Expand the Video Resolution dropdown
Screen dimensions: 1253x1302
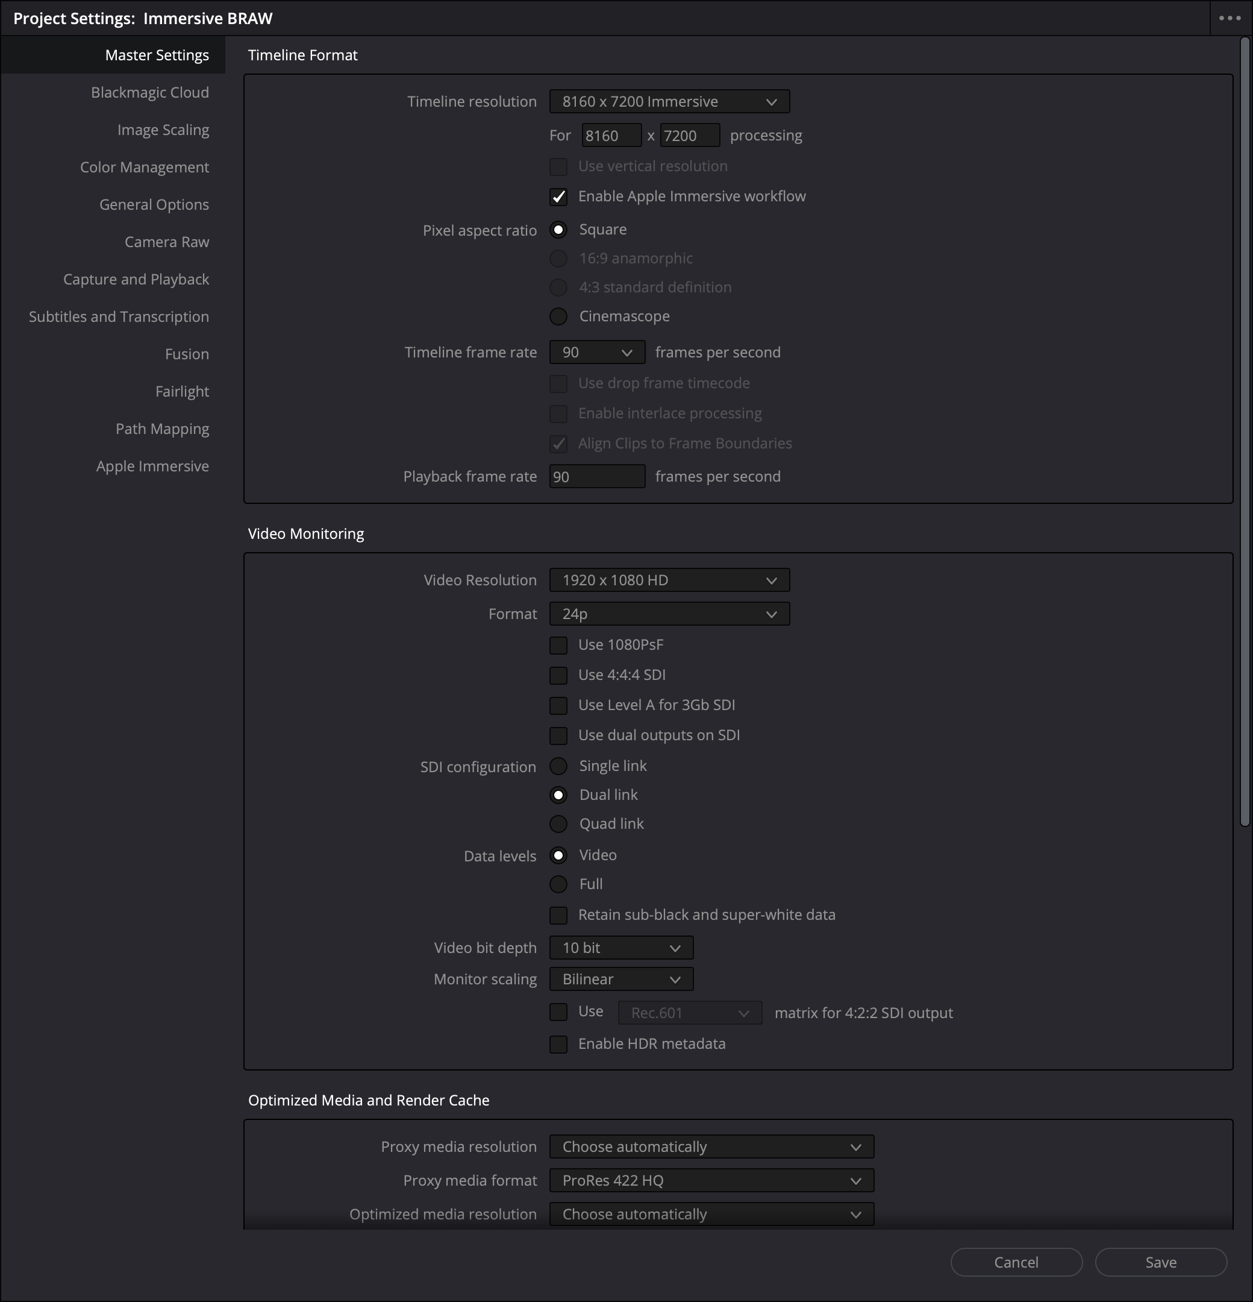click(669, 580)
